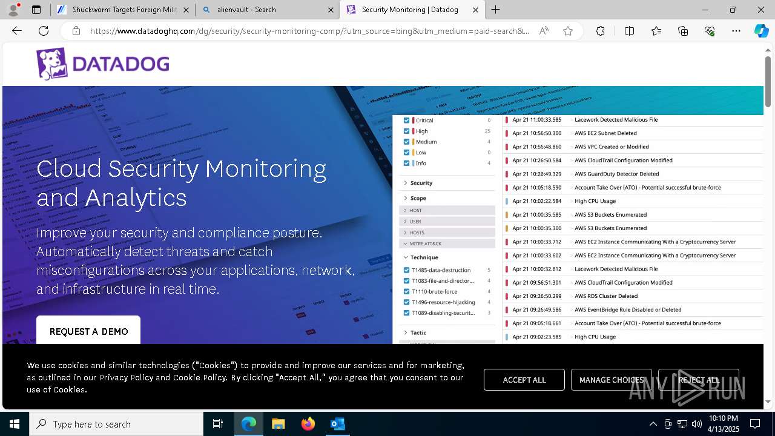Screen dimensions: 775x436
Task: Expand the HOST facet
Action: (x=447, y=210)
